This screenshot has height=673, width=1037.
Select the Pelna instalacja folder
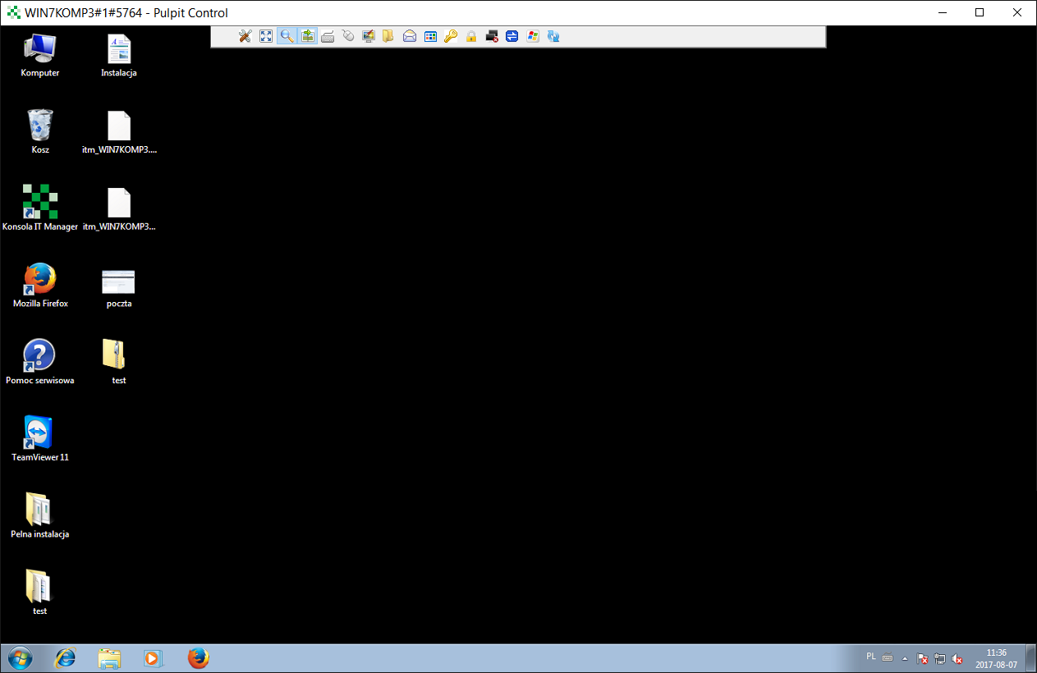(40, 515)
